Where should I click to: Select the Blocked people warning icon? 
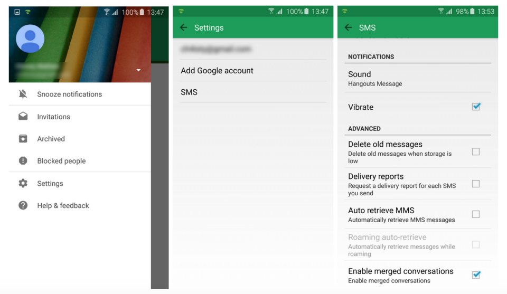(23, 160)
